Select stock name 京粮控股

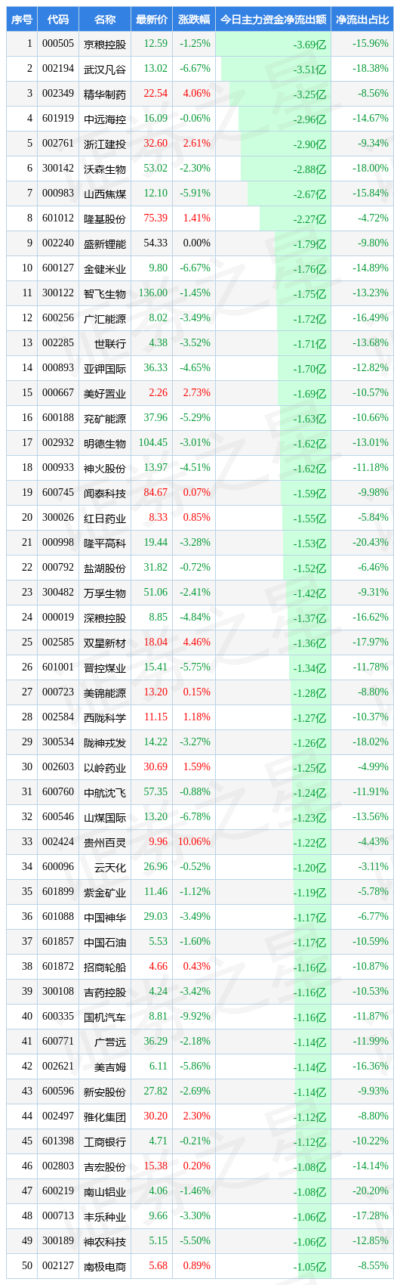(x=105, y=44)
